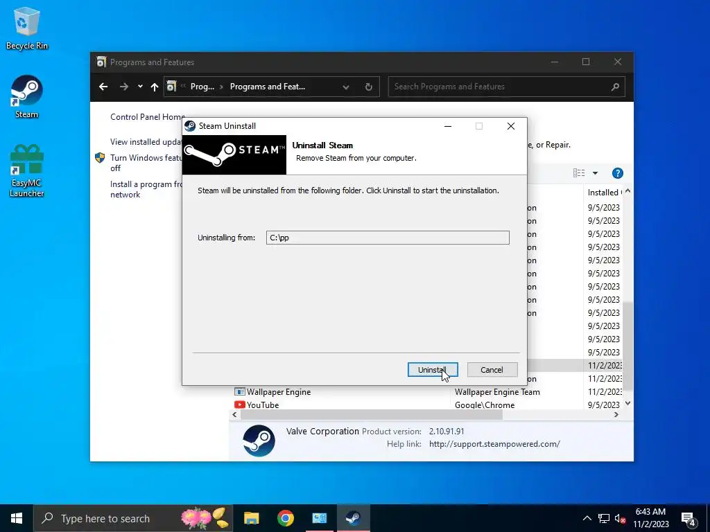Open Install a program from network link
The width and height of the screenshot is (710, 532).
[x=146, y=189]
